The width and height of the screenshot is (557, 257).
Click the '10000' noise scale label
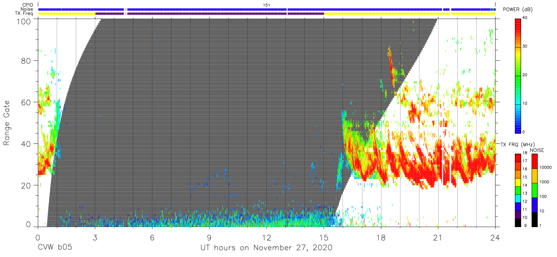[x=547, y=167]
